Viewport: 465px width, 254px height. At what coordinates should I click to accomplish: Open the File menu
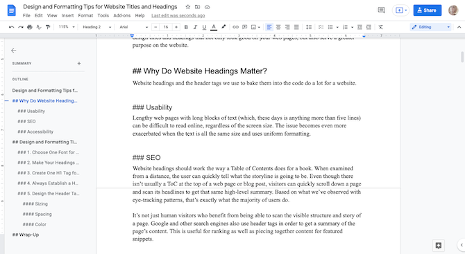pyautogui.click(x=26, y=16)
